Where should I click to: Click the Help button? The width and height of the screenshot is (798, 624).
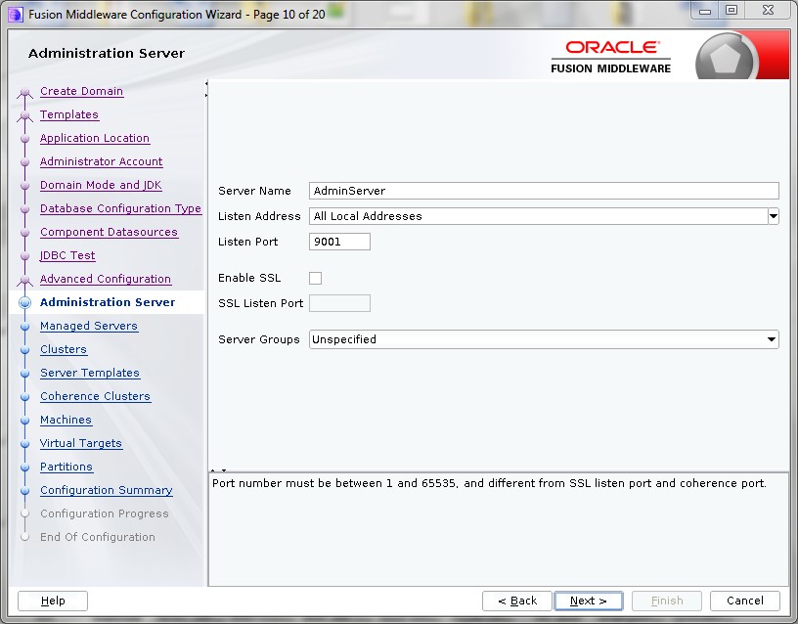coord(53,601)
